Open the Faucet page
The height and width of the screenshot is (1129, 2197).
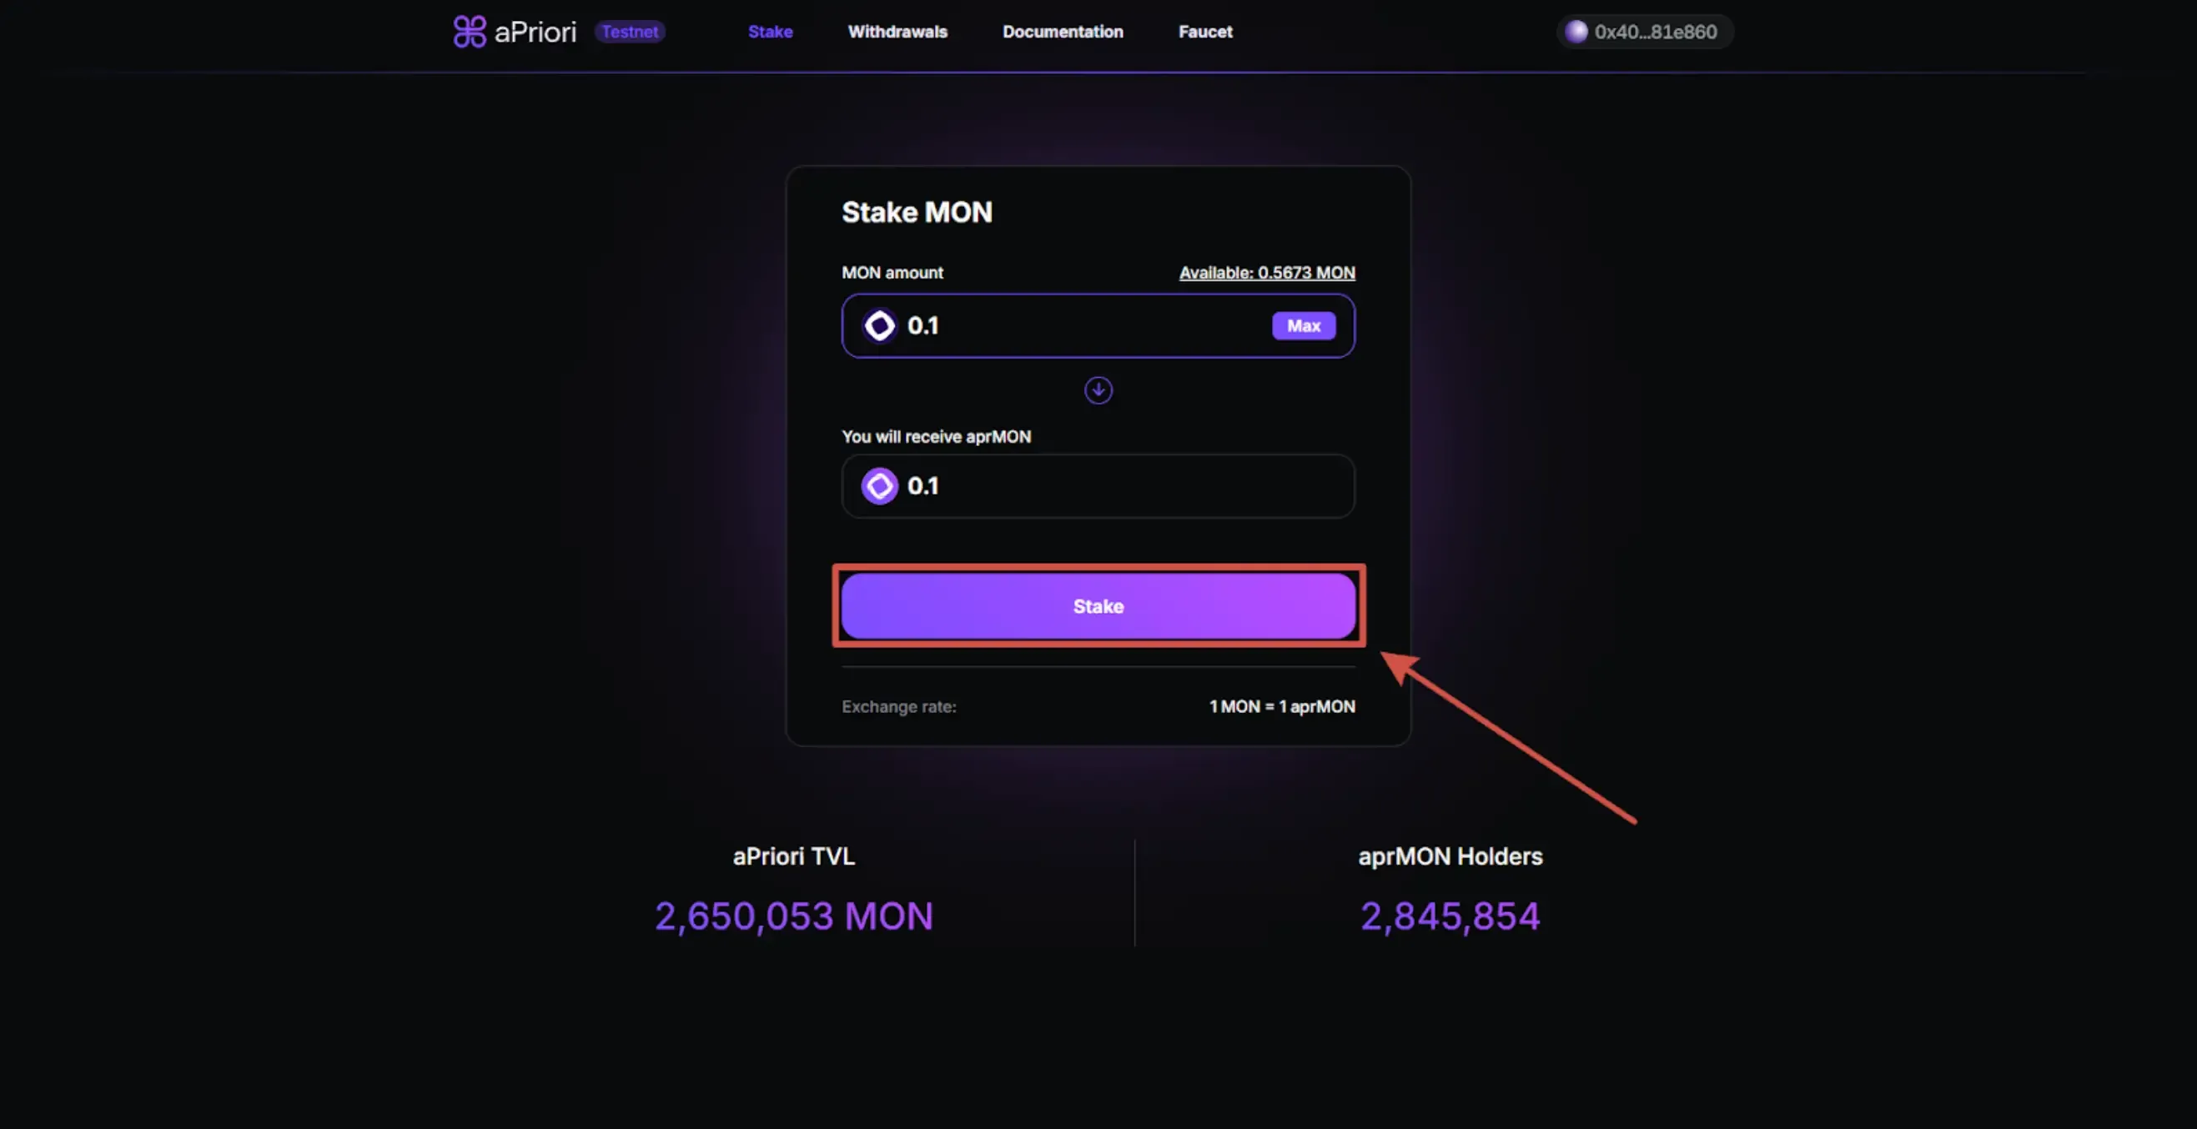(x=1205, y=33)
